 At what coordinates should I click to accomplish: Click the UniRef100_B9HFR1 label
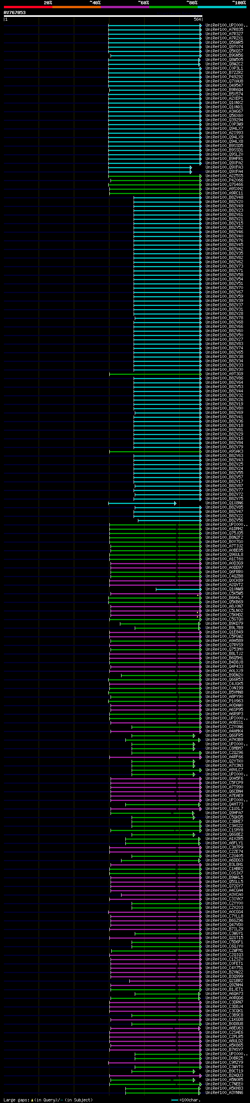[x=224, y=158]
